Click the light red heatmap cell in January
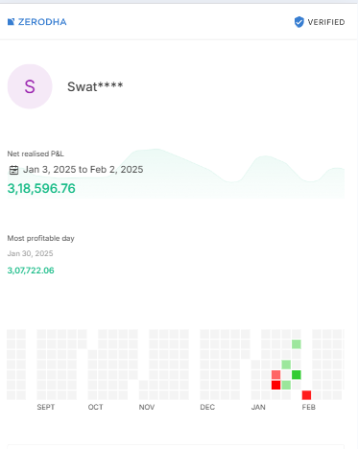The height and width of the screenshot is (449, 358). tap(275, 374)
